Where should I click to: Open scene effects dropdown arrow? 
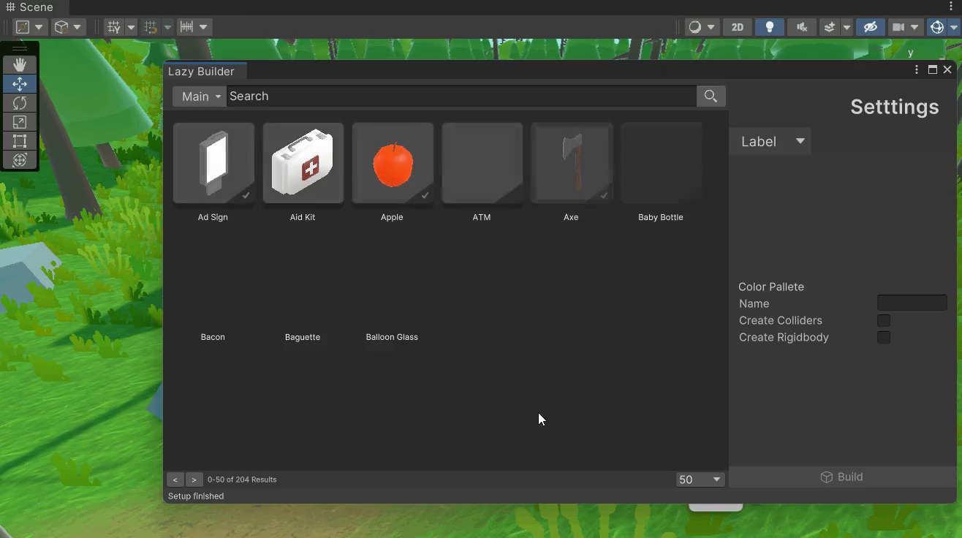(847, 27)
